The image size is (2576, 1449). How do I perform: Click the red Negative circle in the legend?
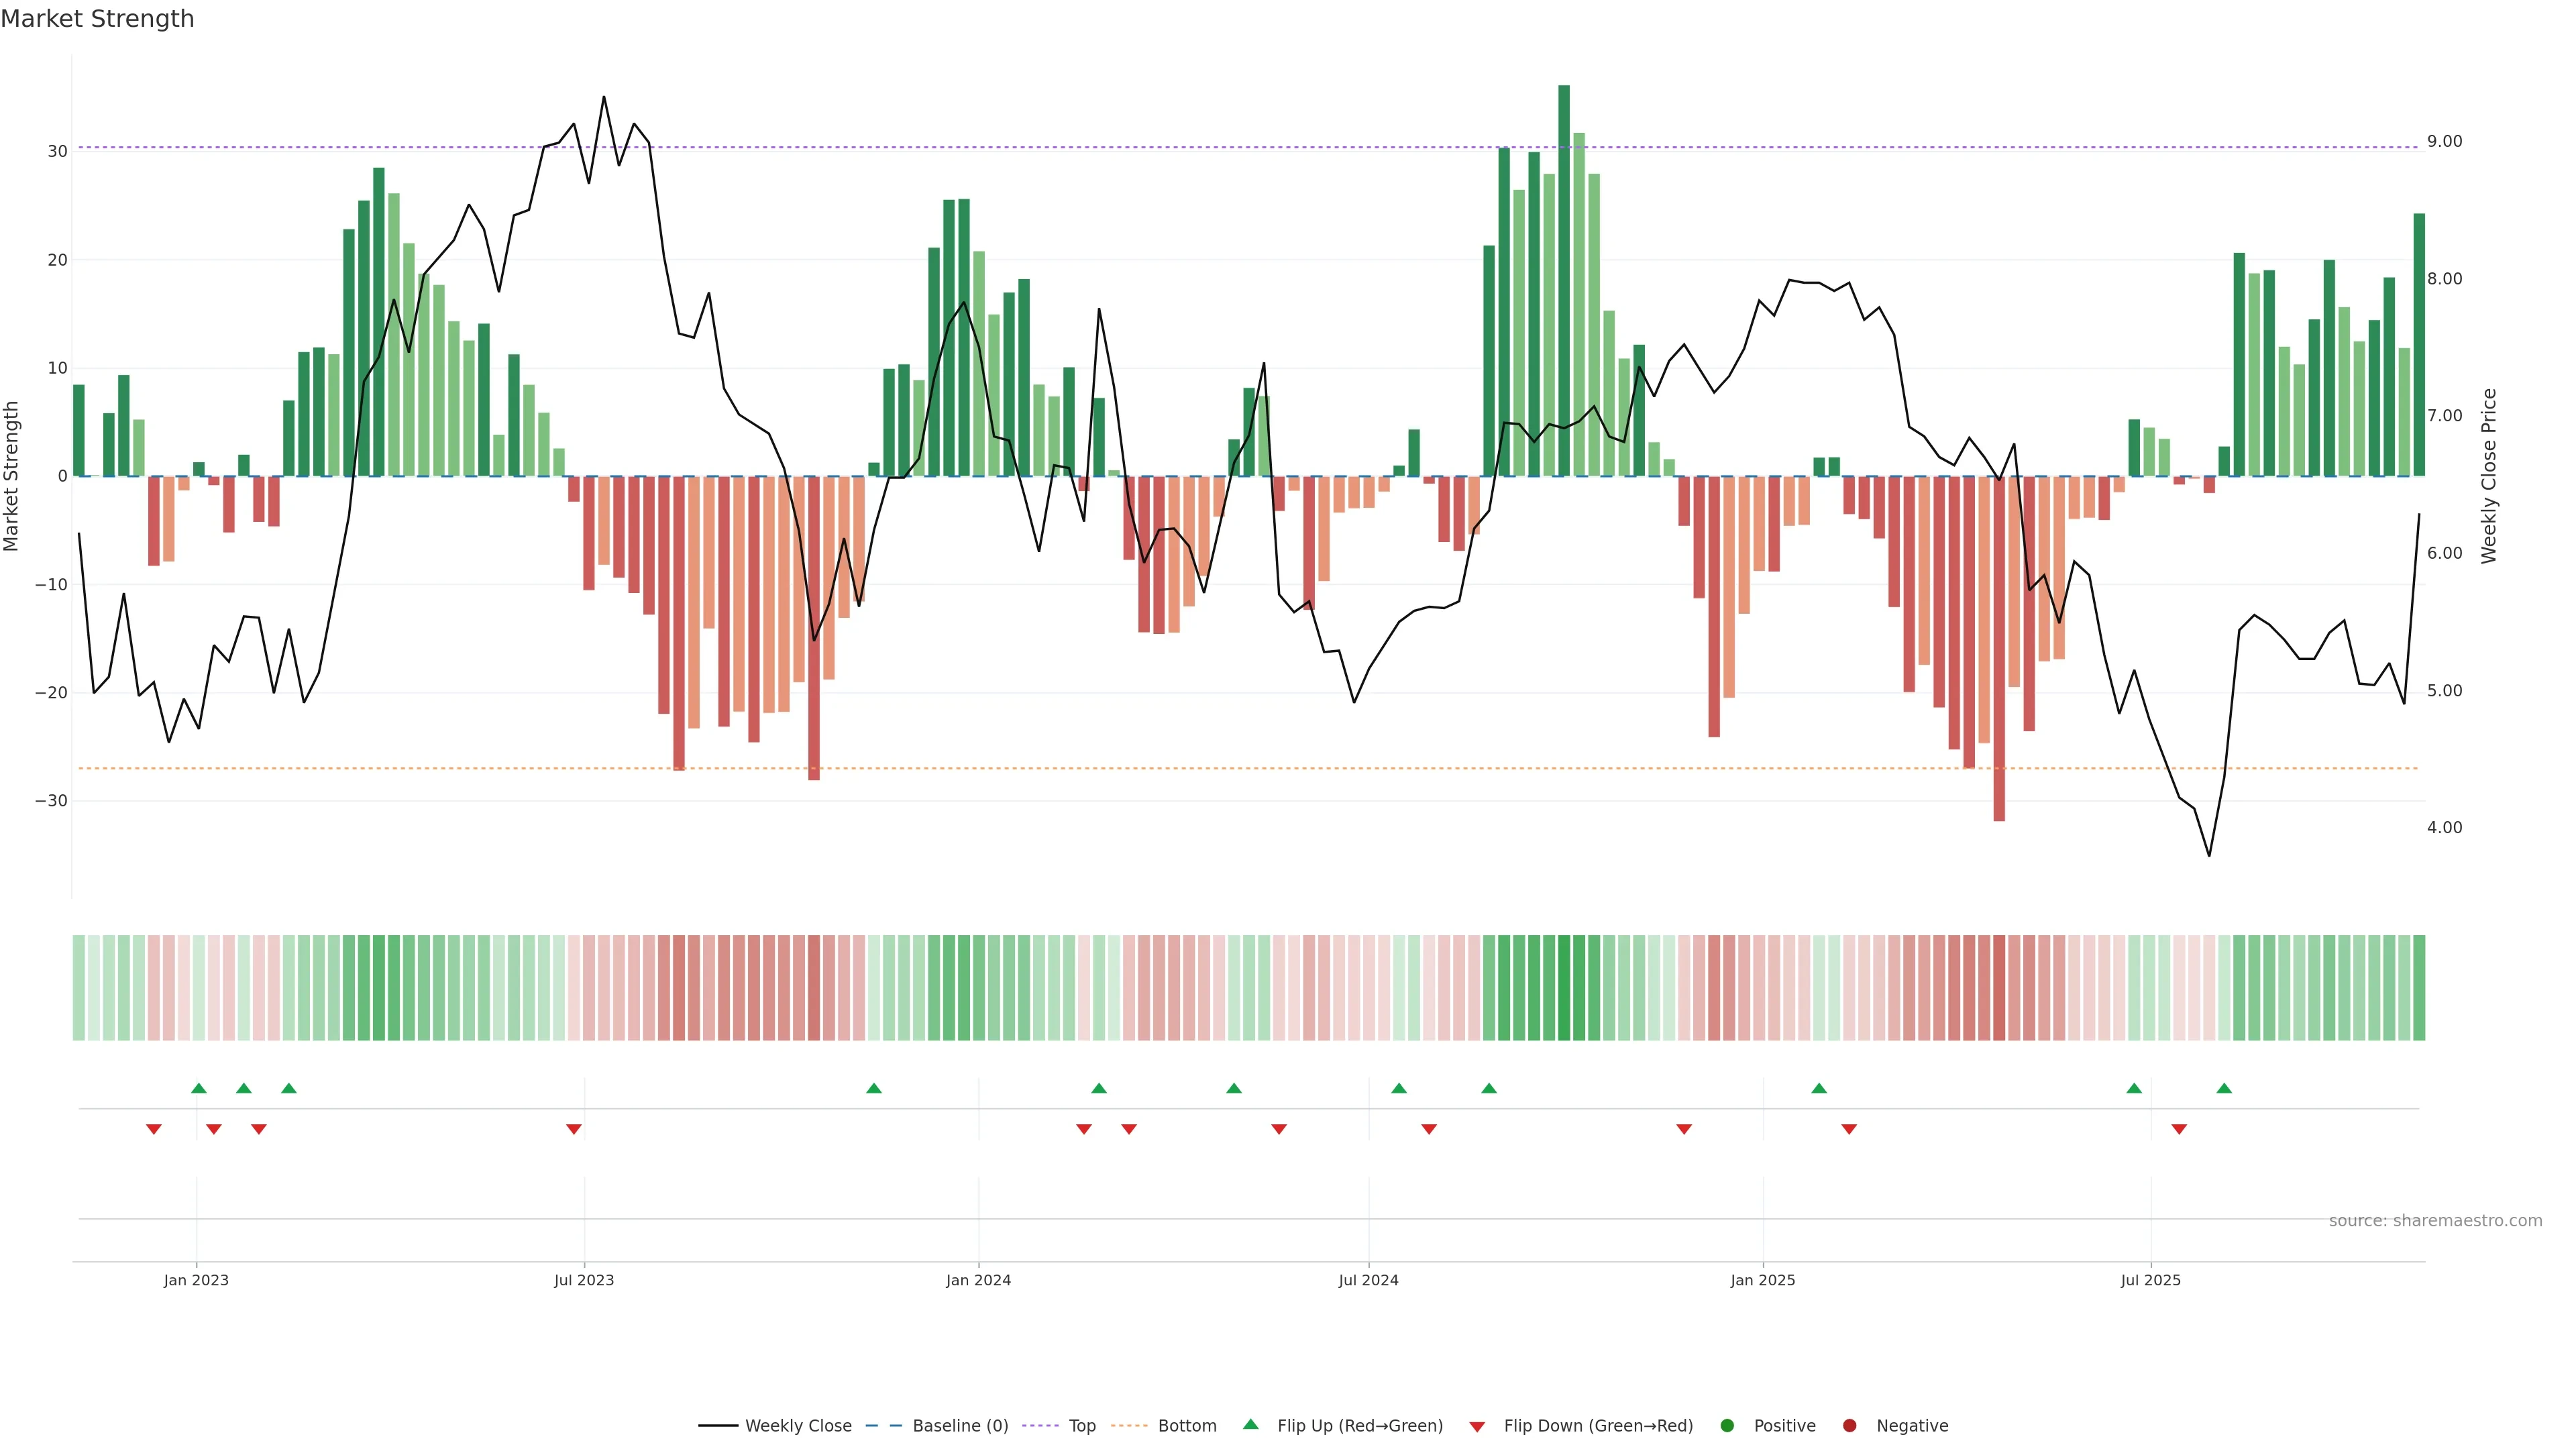[1849, 1426]
